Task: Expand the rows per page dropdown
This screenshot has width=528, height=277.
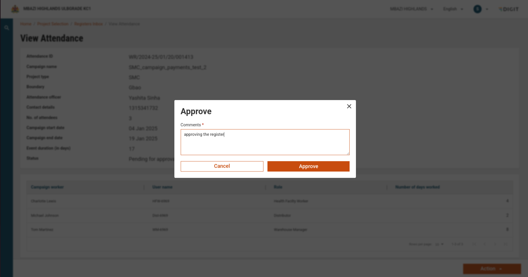Action: pos(439,244)
